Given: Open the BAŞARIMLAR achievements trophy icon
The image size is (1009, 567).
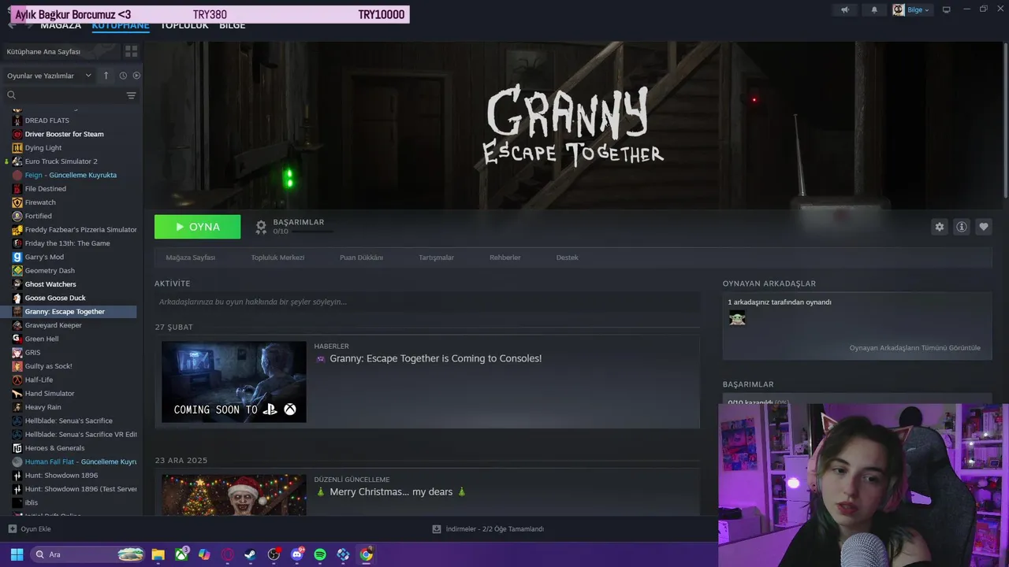Looking at the screenshot, I should [x=261, y=227].
